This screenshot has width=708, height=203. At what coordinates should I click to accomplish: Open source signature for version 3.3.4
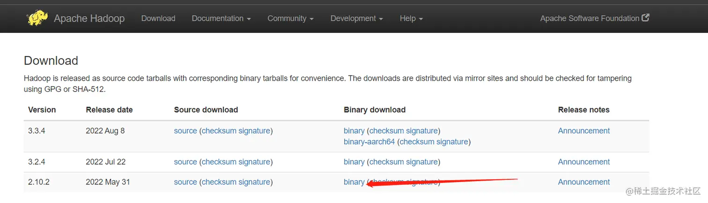(255, 131)
